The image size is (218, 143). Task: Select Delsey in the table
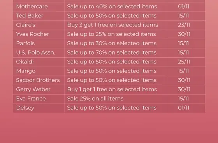[25, 108]
